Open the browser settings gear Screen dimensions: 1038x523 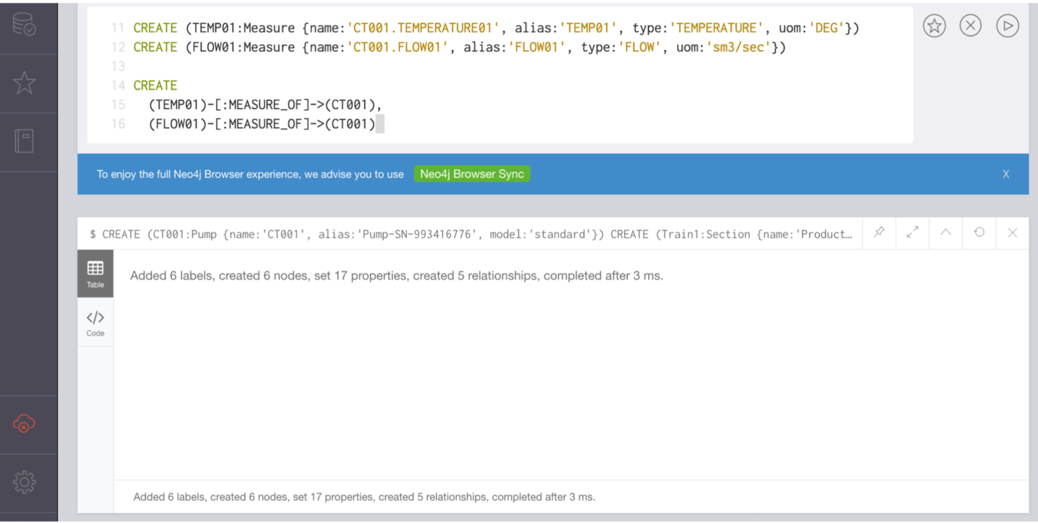click(24, 482)
